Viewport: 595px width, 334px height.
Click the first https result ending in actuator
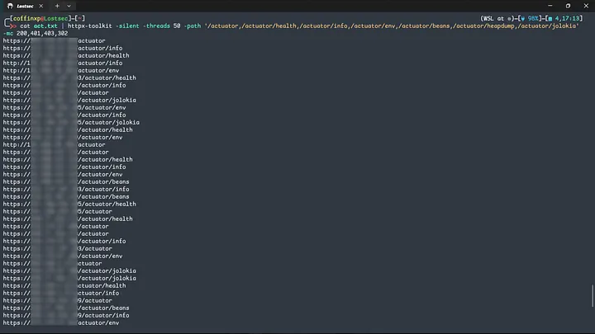(x=54, y=40)
